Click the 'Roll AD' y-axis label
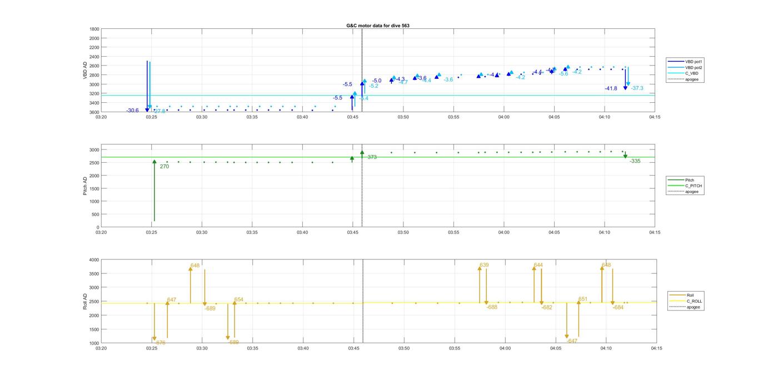The height and width of the screenshot is (385, 778). 86,301
